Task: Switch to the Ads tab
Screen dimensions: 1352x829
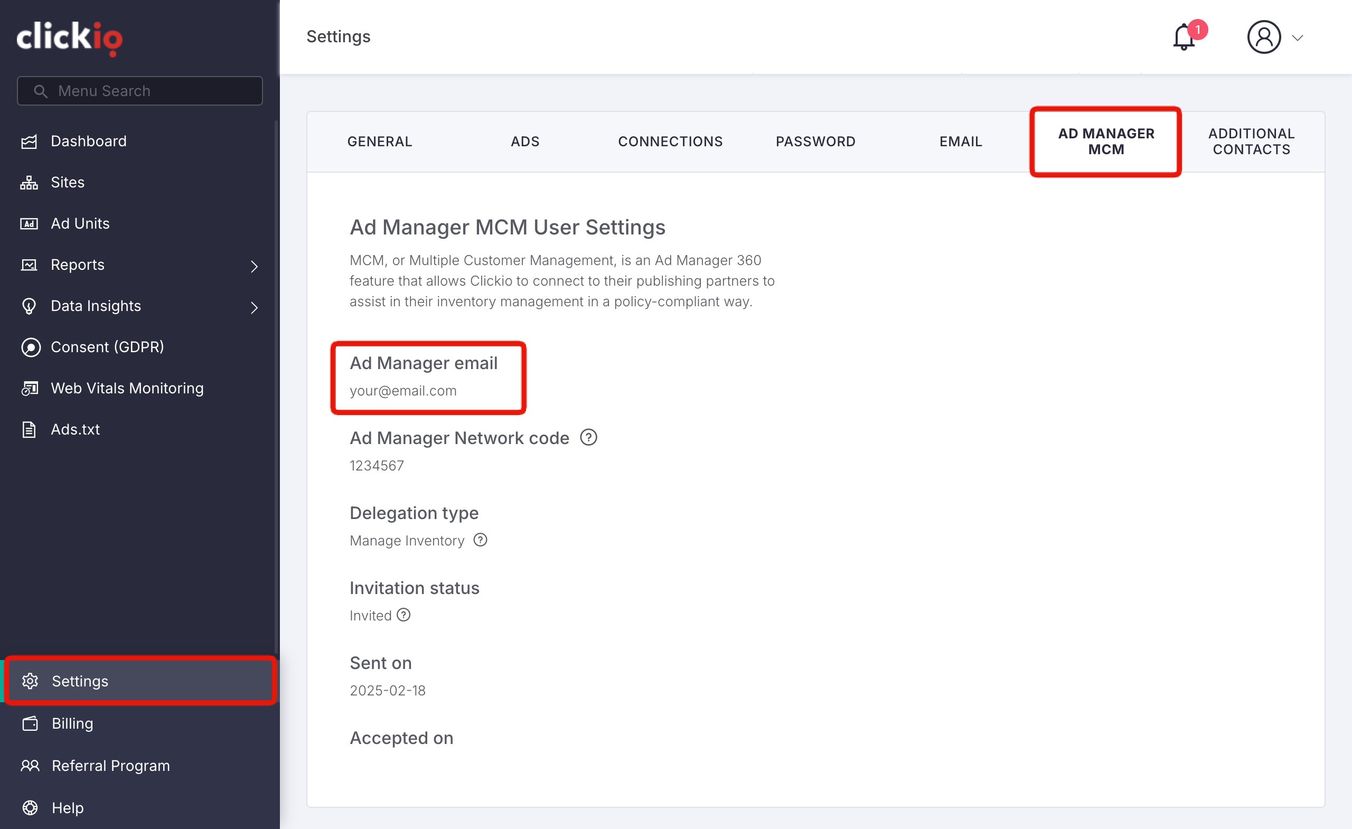Action: [525, 142]
